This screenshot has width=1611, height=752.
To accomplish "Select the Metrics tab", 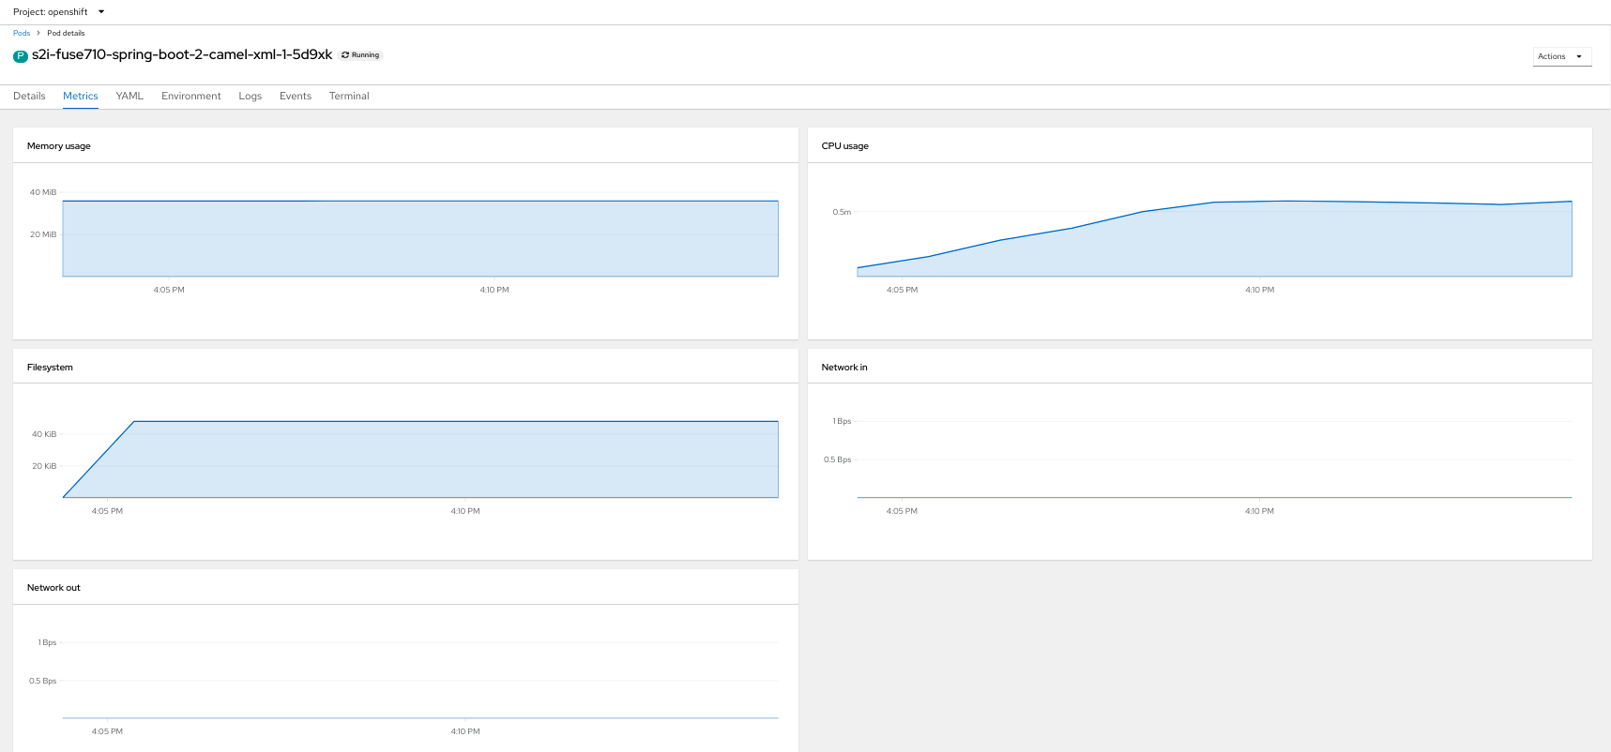I will [x=81, y=96].
